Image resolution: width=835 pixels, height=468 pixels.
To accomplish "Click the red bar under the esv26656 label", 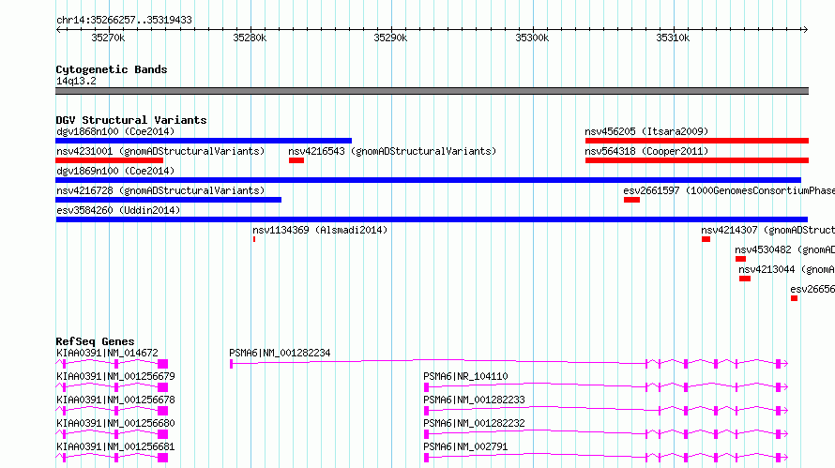I will [x=794, y=298].
